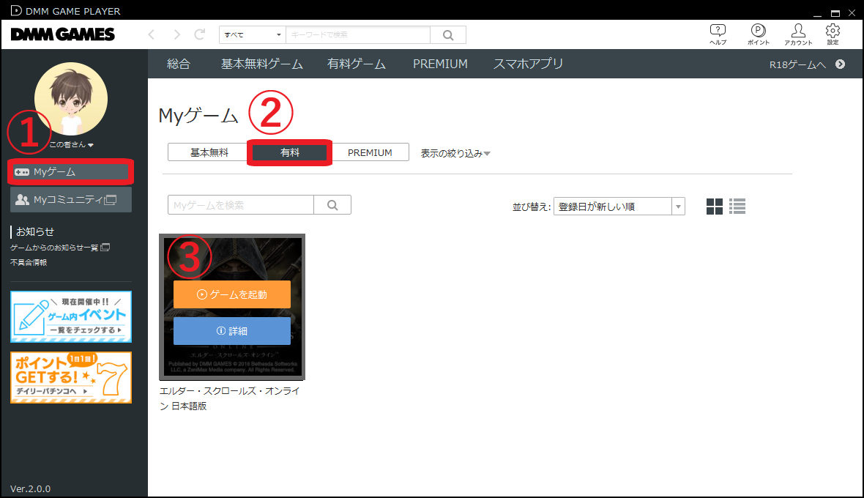Open the 並び替え sort order dropdown

coord(619,207)
